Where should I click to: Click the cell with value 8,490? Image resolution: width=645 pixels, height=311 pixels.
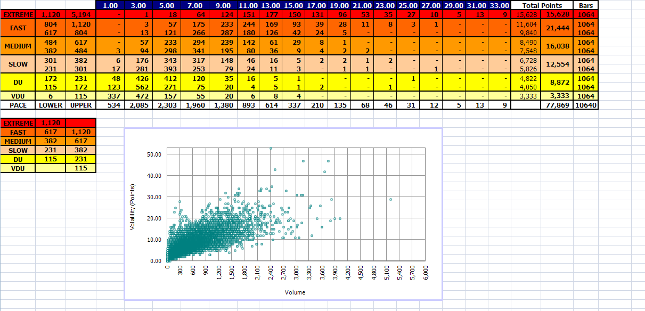(526, 43)
